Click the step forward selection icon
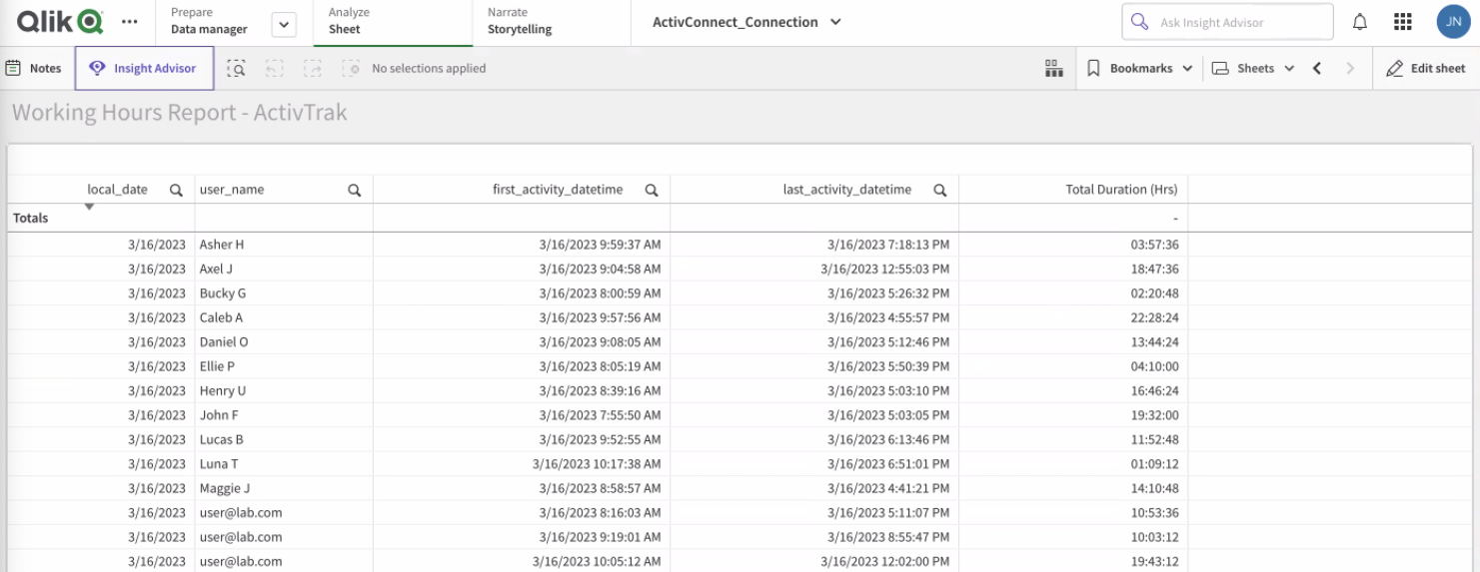This screenshot has height=572, width=1480. (x=313, y=68)
